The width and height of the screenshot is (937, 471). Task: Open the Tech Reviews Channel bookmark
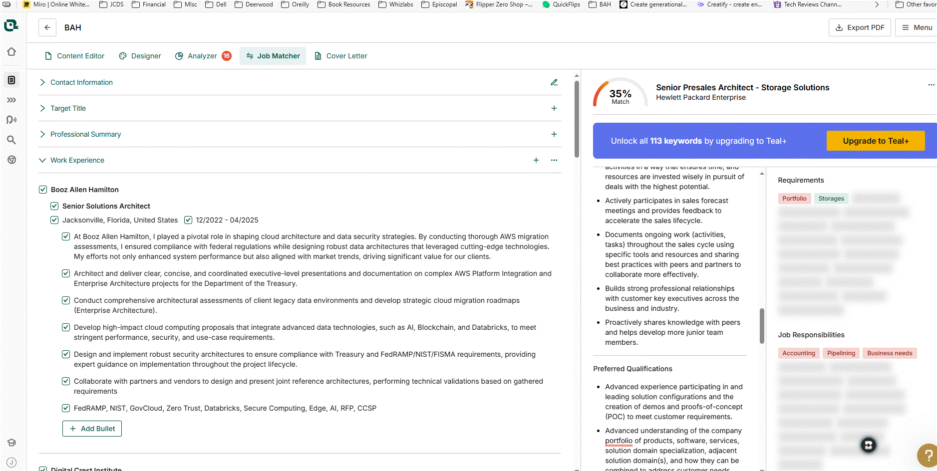tap(807, 4)
